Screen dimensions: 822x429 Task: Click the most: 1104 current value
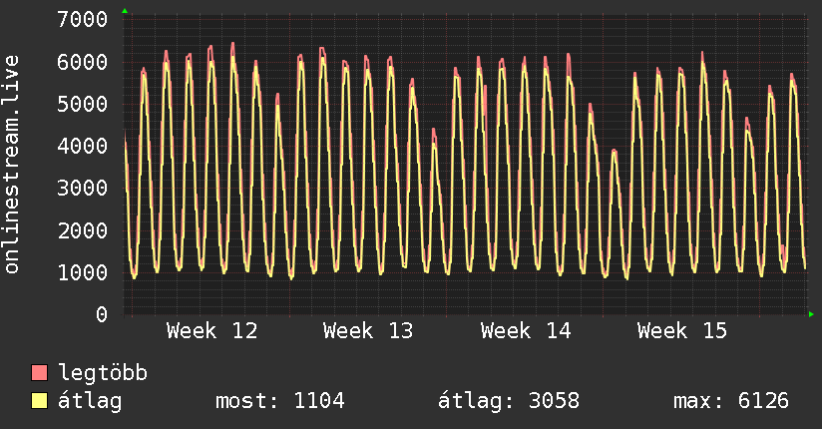point(280,402)
